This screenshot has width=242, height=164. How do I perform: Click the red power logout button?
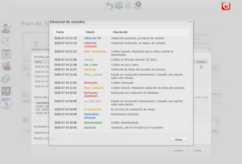tap(226, 6)
